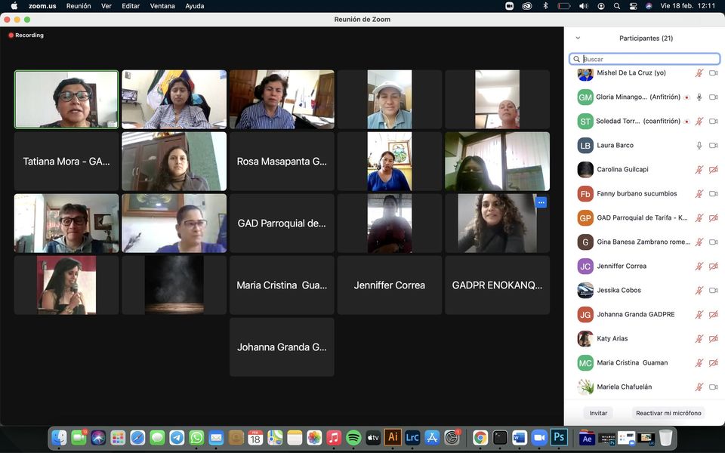Open Photoshop from the Dock

tap(559, 437)
